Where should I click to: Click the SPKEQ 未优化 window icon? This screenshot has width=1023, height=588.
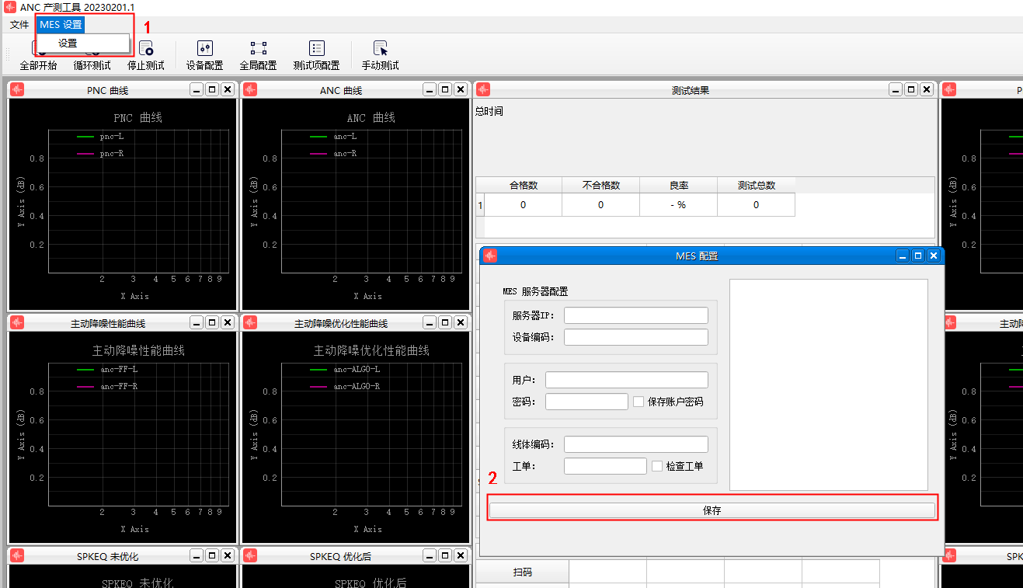point(17,555)
